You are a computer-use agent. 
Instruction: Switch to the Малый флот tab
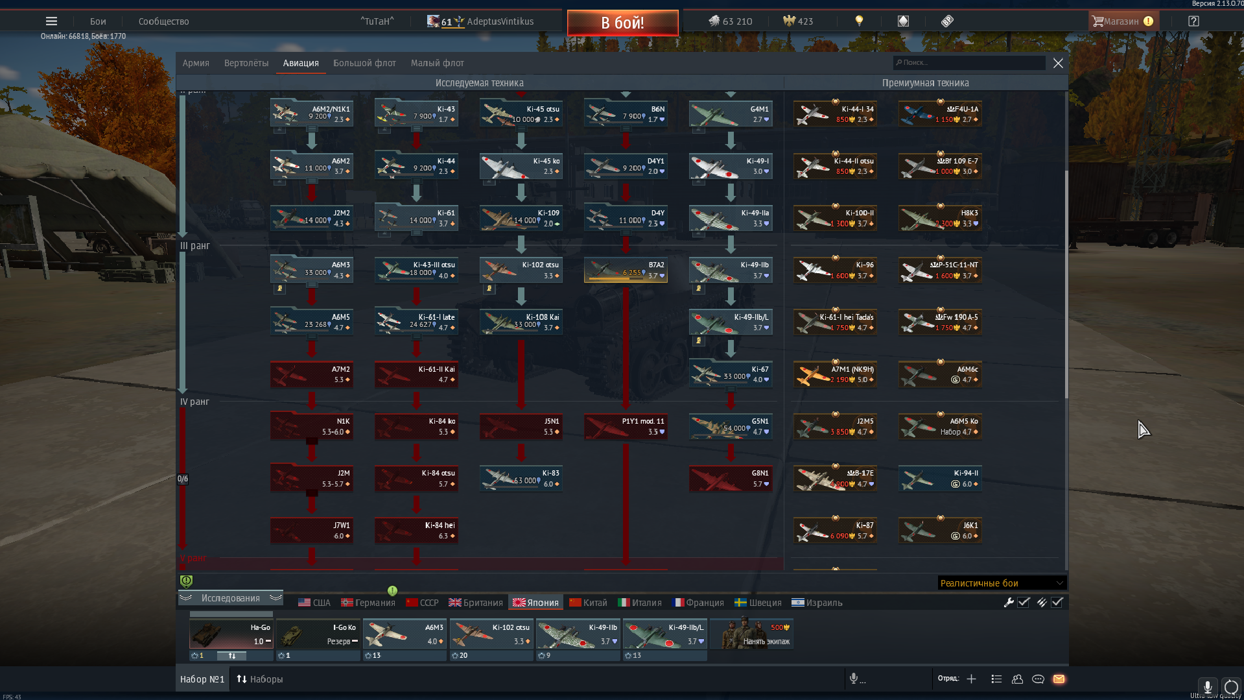438,63
